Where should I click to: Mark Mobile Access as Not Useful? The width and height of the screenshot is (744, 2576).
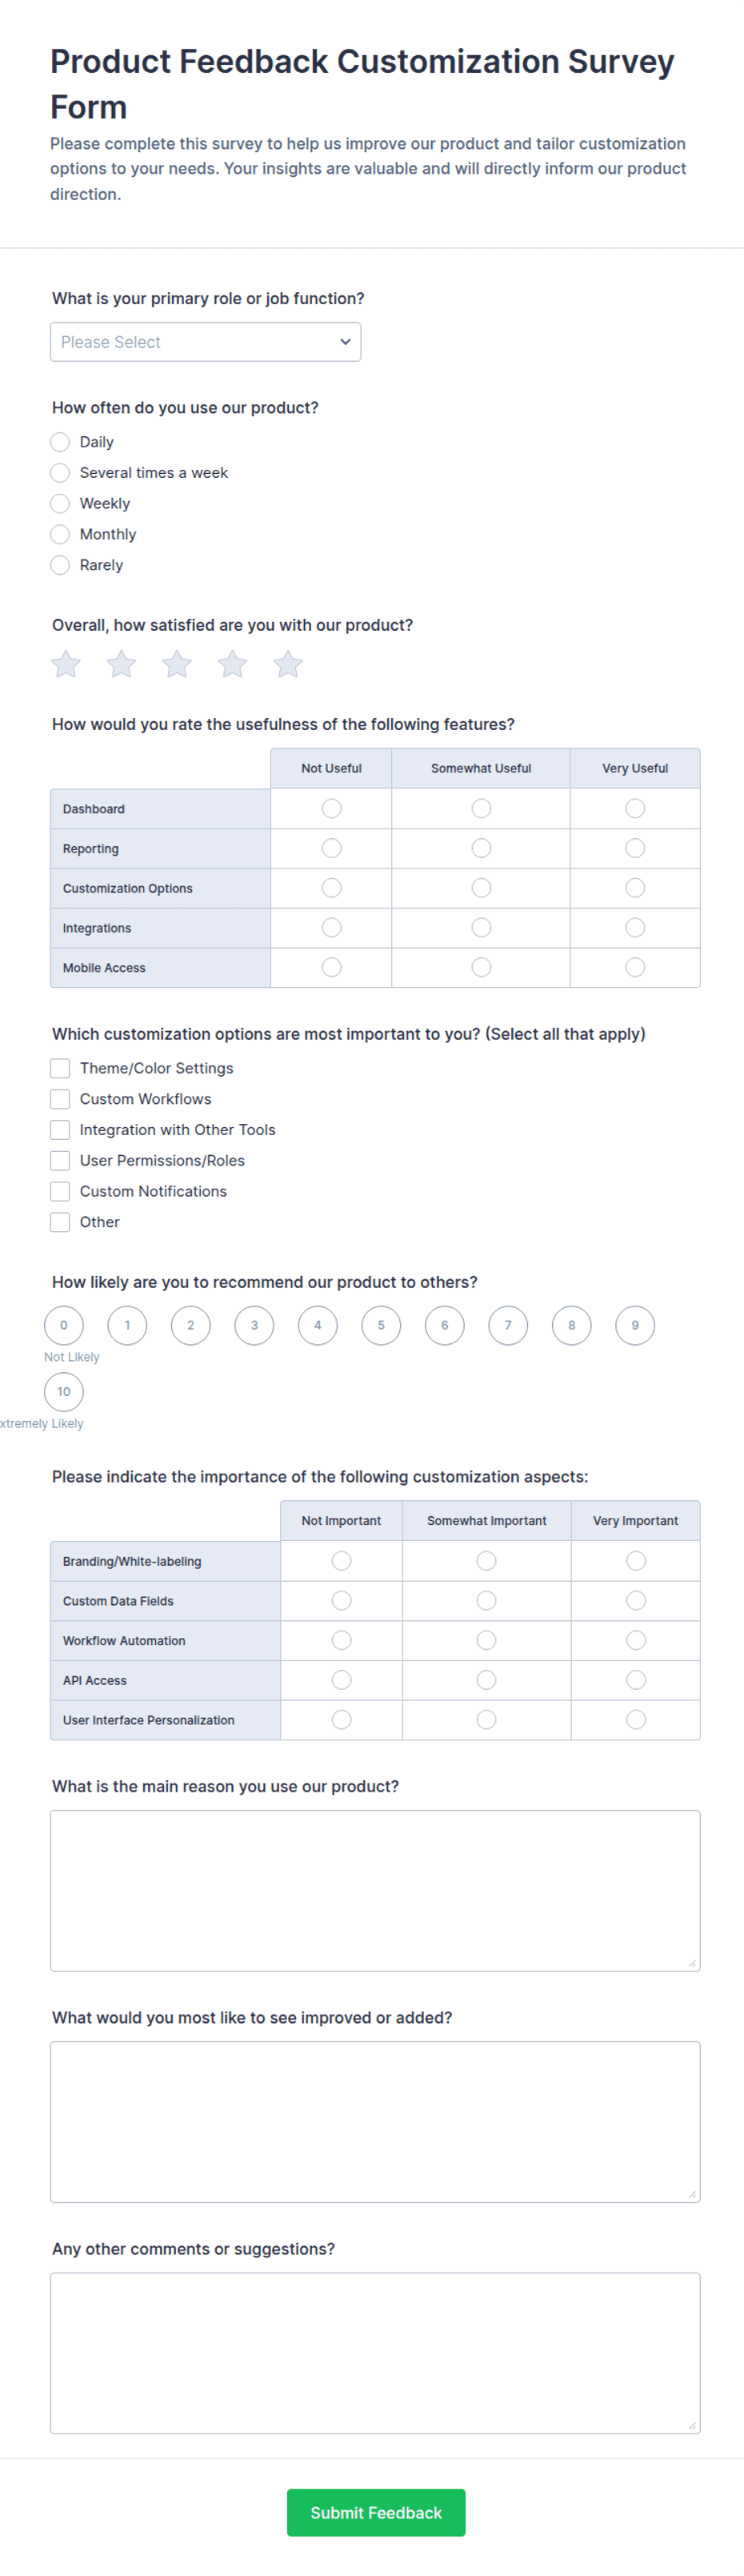click(x=331, y=967)
